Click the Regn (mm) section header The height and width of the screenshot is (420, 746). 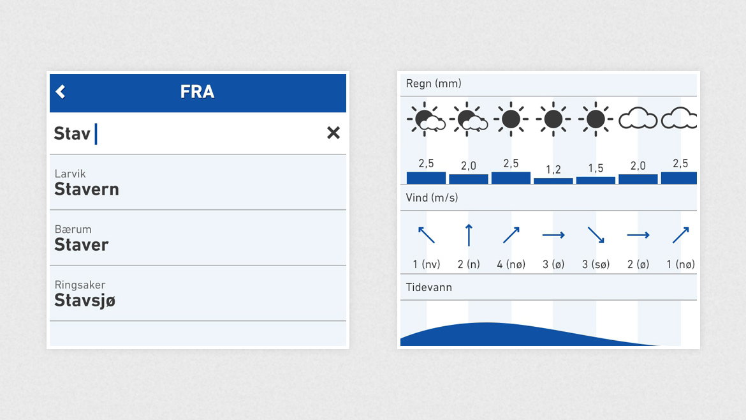click(x=548, y=84)
